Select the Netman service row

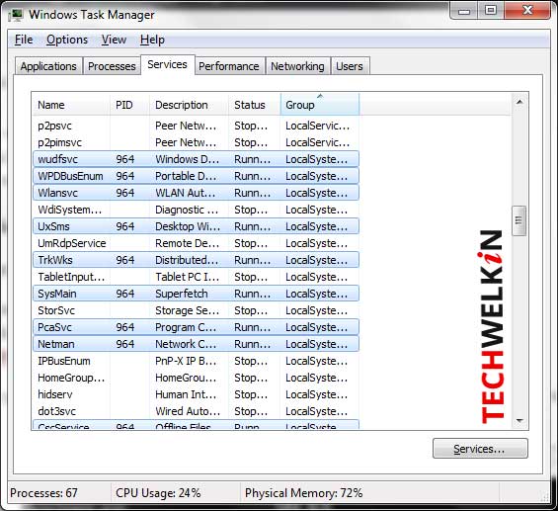[x=196, y=344]
